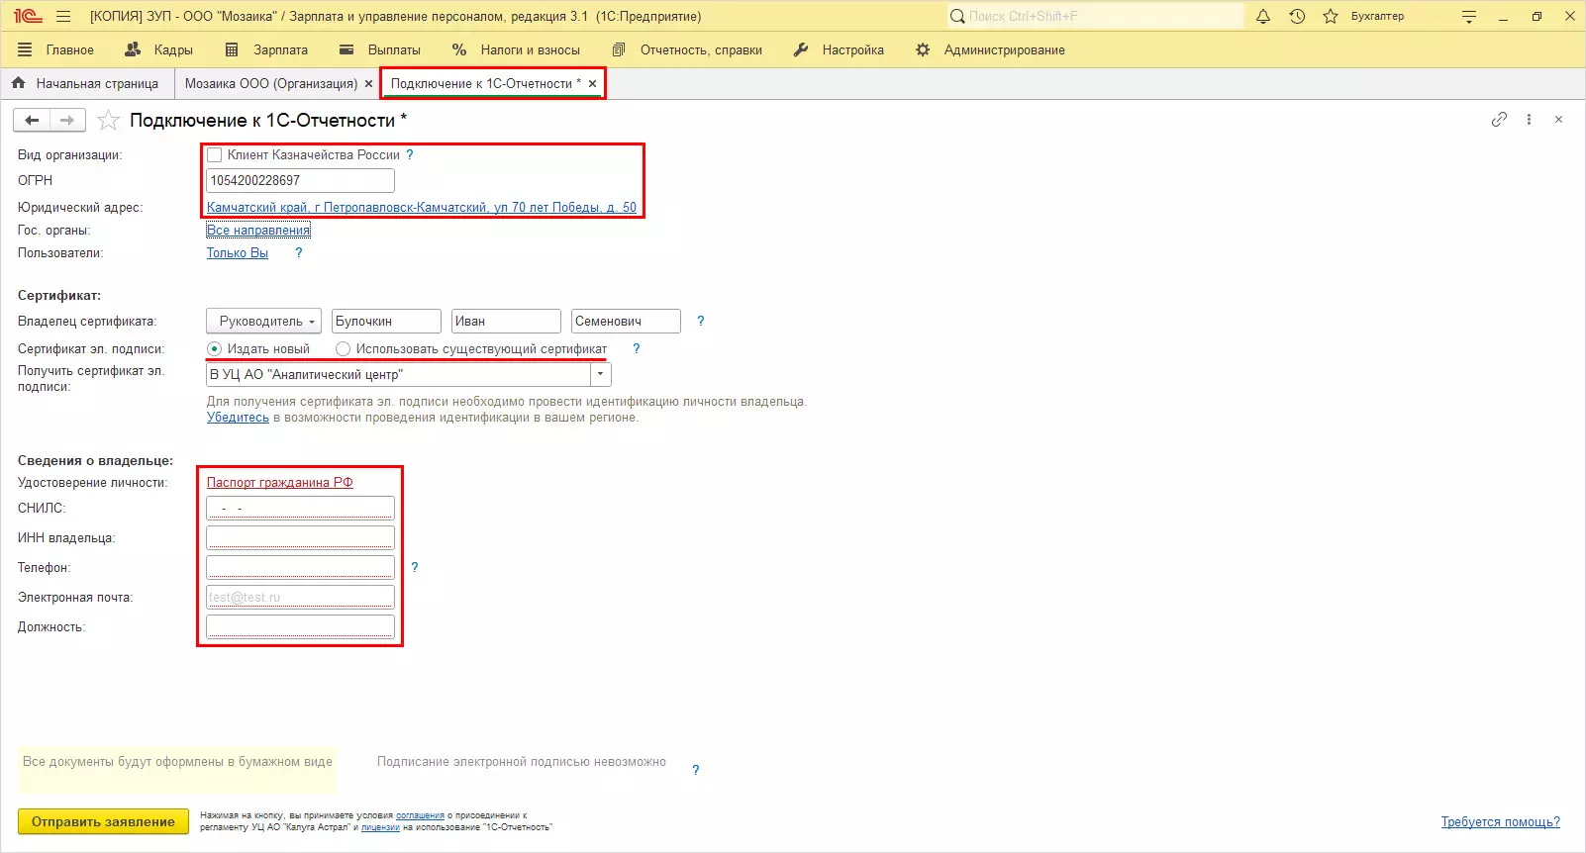Image resolution: width=1586 pixels, height=853 pixels.
Task: Close the Подключение к 1С-Отчетности form with X
Action: click(1558, 120)
